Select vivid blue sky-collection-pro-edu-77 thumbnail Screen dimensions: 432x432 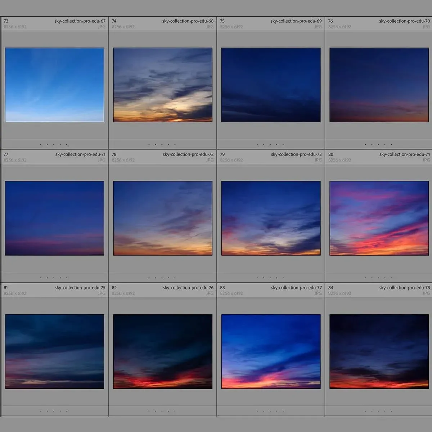click(x=271, y=351)
